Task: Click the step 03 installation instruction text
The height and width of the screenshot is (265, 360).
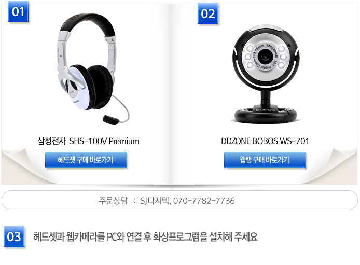Action: point(146,237)
